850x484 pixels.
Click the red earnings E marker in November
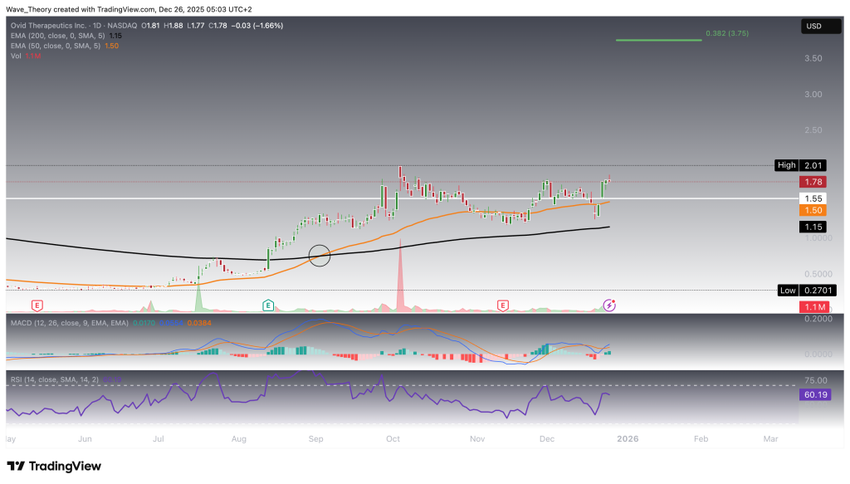point(502,305)
